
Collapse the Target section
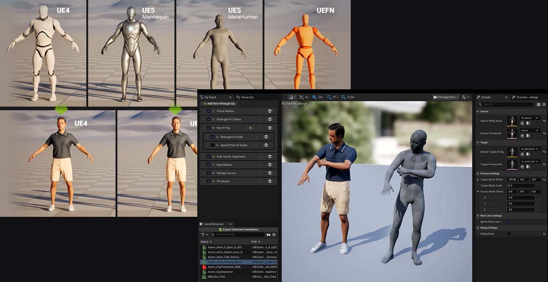click(x=478, y=143)
